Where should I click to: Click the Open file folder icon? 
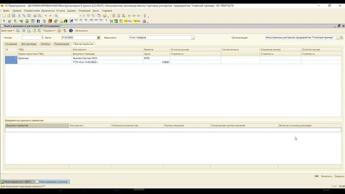[x=9, y=16]
